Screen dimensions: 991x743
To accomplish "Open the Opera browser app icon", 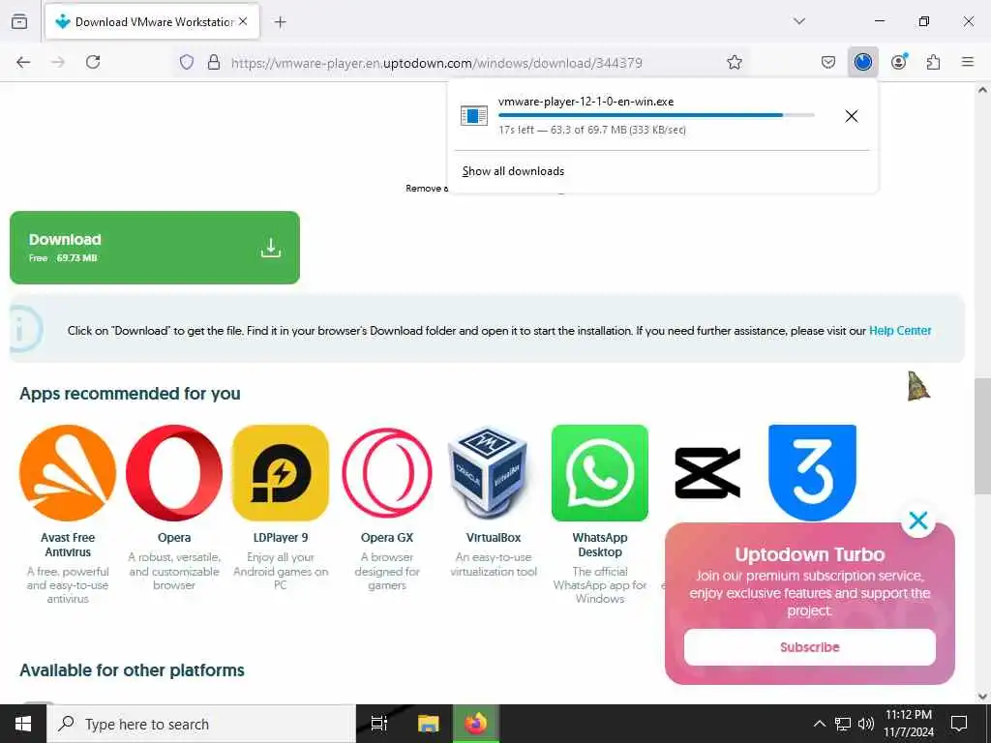I will click(174, 472).
